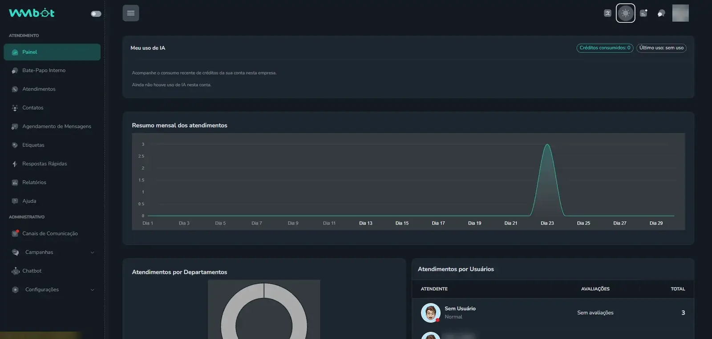Click the Dia 23 axis label
Viewport: 712px width, 339px height.
(x=547, y=223)
